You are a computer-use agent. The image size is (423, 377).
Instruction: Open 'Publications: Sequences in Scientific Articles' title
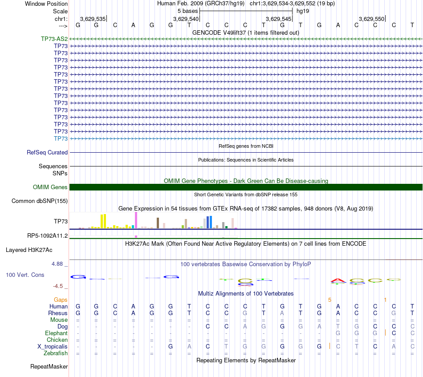click(246, 160)
